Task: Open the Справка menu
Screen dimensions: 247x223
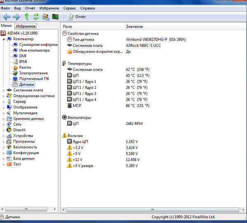Action: [x=88, y=8]
